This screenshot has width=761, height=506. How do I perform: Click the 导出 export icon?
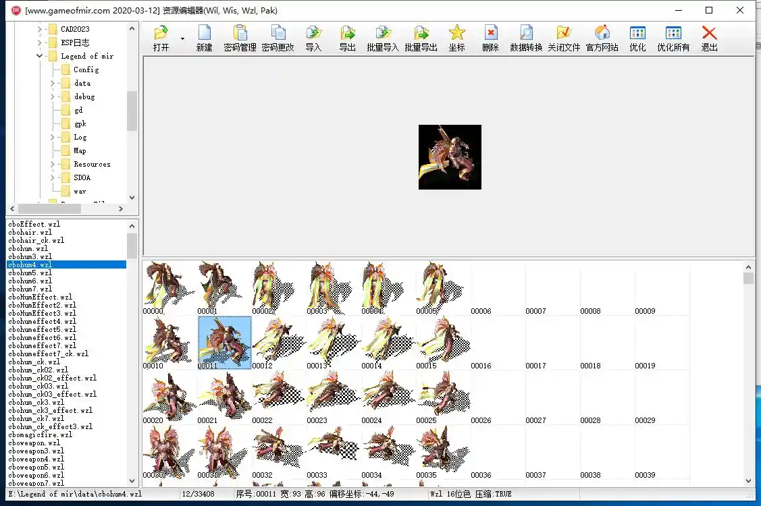coord(348,38)
